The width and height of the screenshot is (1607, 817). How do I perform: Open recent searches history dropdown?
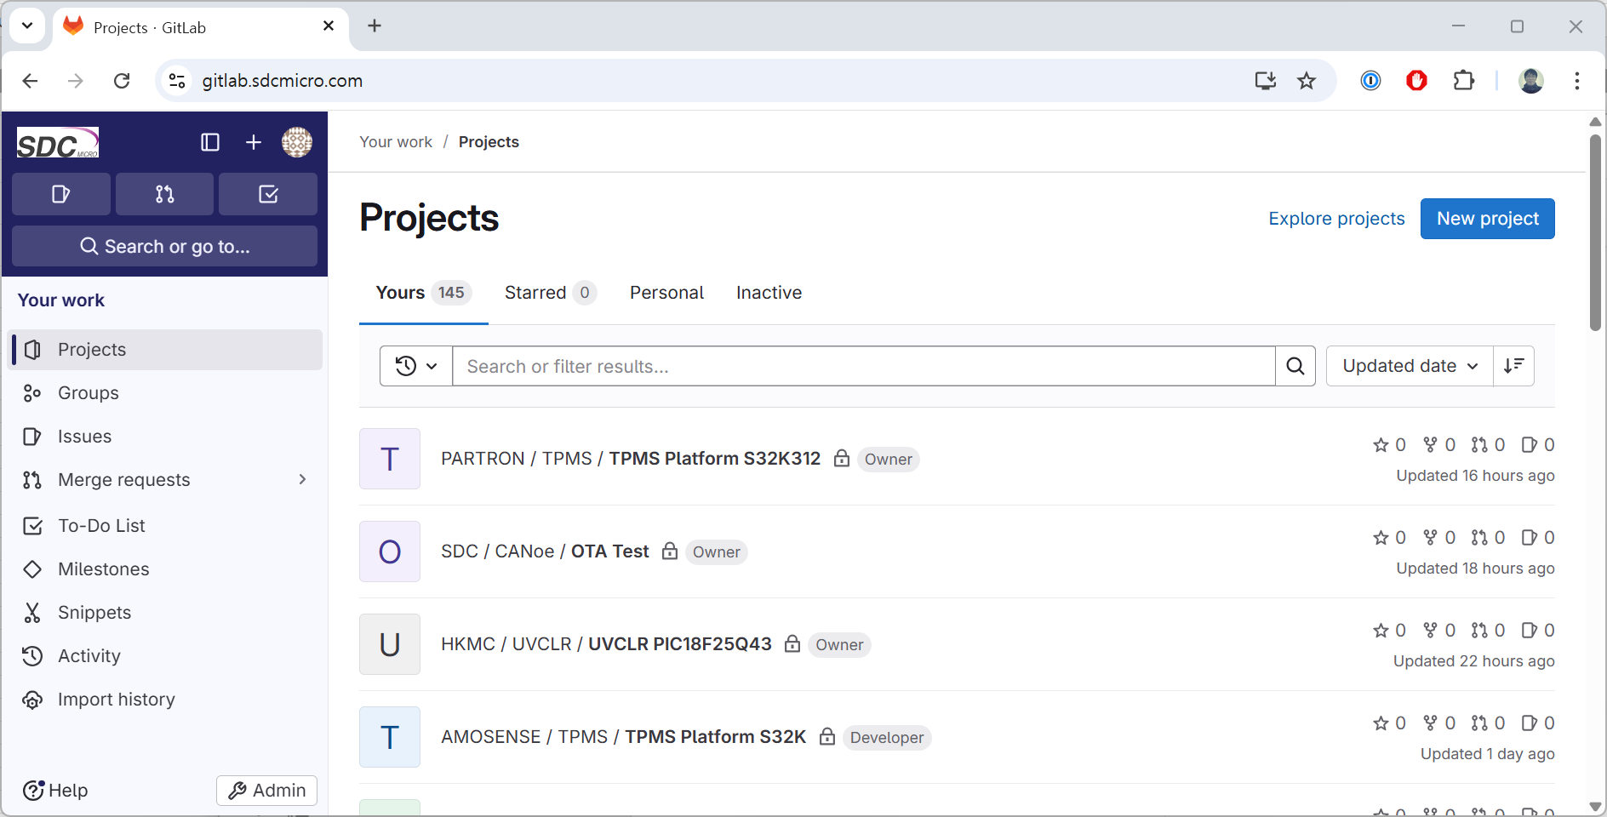(416, 366)
